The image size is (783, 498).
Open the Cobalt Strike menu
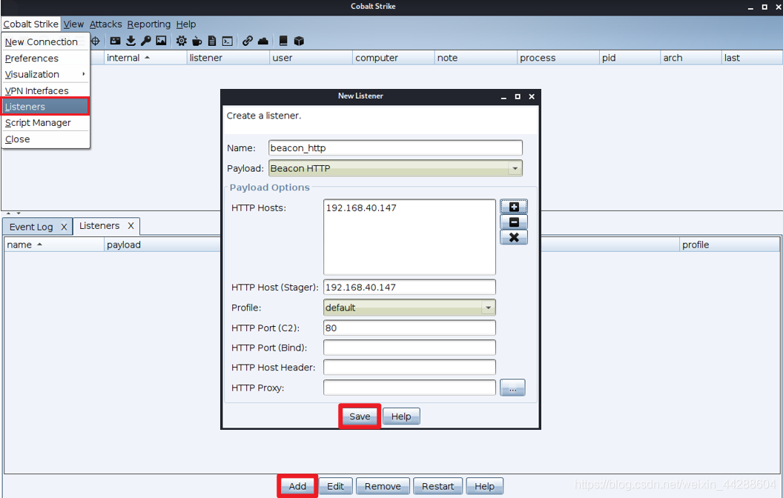pos(31,24)
